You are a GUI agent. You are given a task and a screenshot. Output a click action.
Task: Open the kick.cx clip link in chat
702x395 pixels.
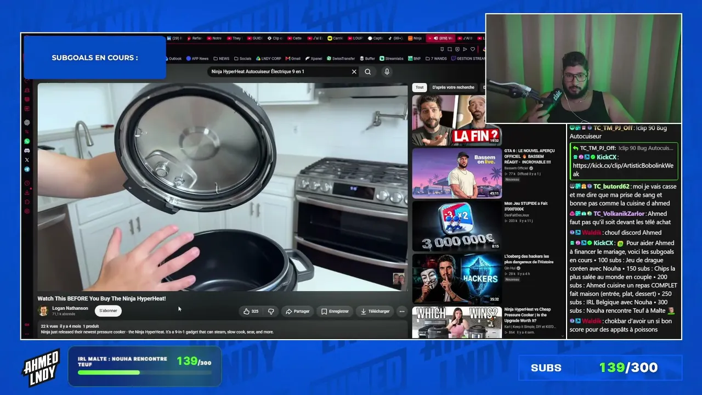[624, 170]
